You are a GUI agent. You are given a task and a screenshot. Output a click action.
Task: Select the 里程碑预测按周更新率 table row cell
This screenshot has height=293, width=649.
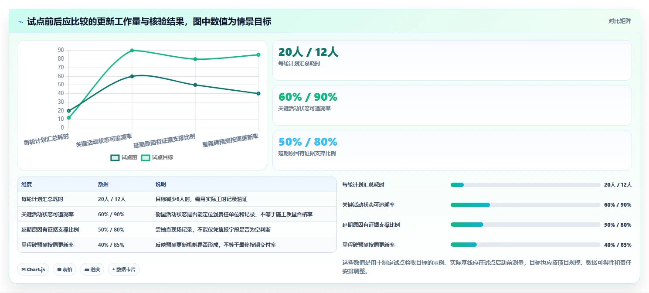(48, 245)
